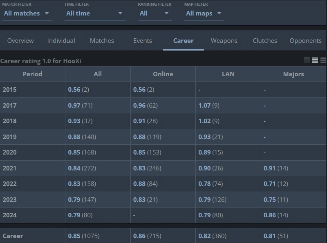Open the Match Filter dropdown
This screenshot has height=243, width=327.
26,13
